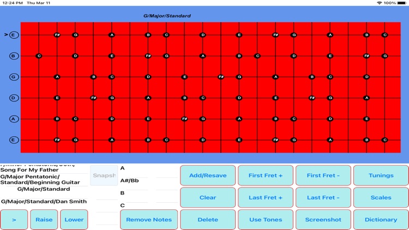Select 'G/Major Pentatonic/Standard/Beginning Guitar' entry
The width and height of the screenshot is (409, 230).
(40, 179)
